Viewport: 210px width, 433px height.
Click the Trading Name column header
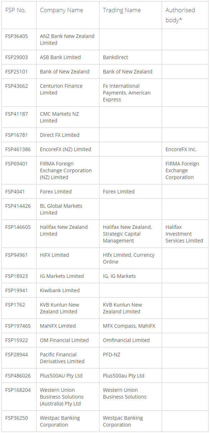tap(131, 15)
